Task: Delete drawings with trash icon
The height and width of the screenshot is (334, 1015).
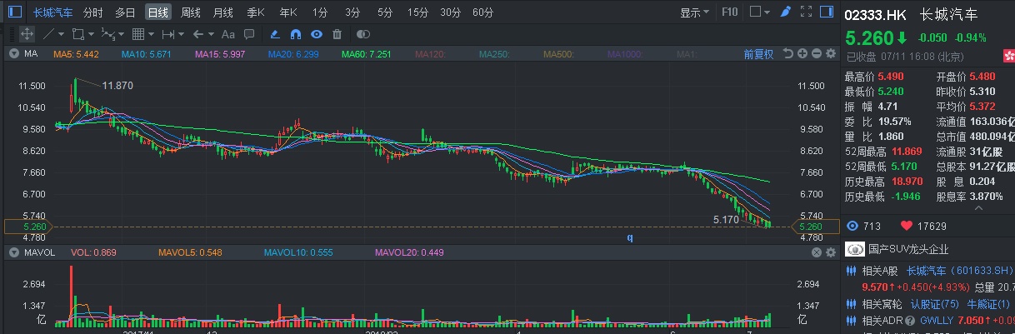Action: click(x=337, y=34)
